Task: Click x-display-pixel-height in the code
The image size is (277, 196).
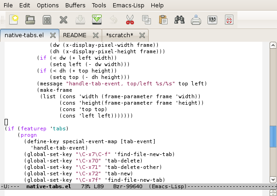Action: tap(101, 51)
